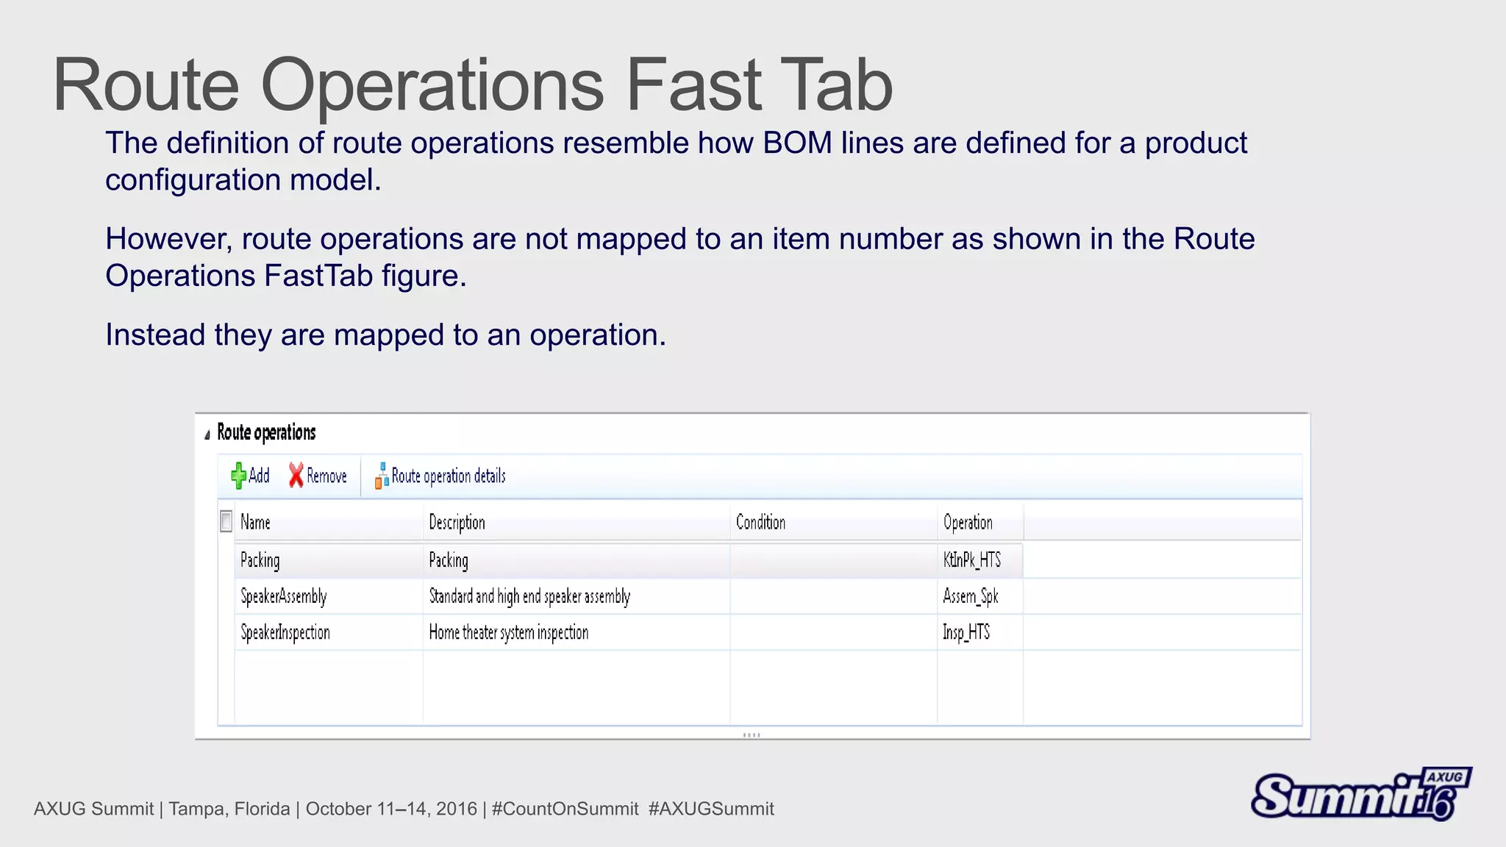Click the KtInPk_HTS operation cell
Viewport: 1506px width, 847px height.
(980, 560)
